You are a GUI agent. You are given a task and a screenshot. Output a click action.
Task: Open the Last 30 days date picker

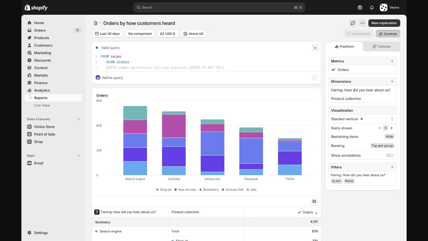(x=107, y=34)
